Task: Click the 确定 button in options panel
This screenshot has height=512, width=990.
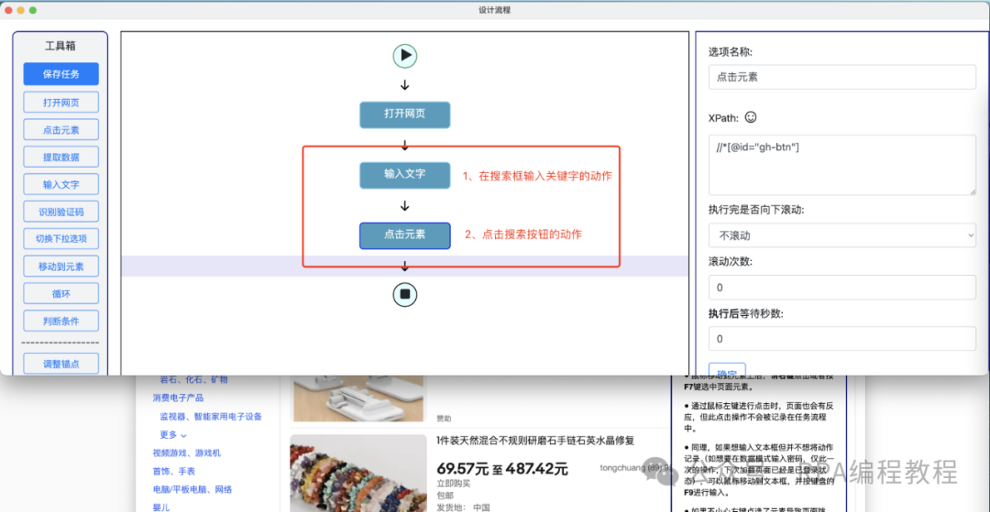Action: point(727,369)
